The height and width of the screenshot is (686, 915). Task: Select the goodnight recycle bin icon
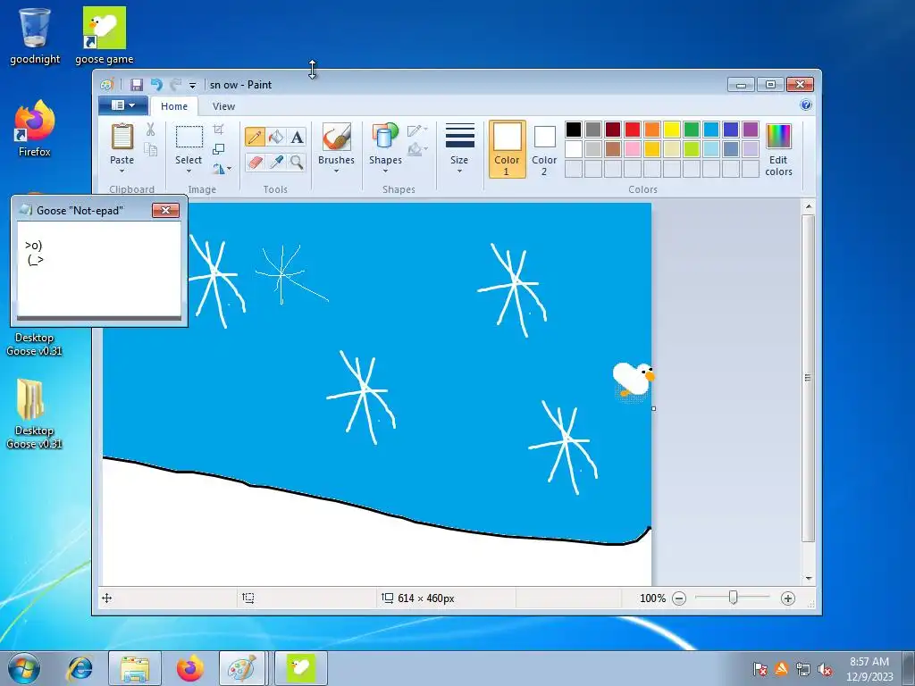pyautogui.click(x=35, y=36)
